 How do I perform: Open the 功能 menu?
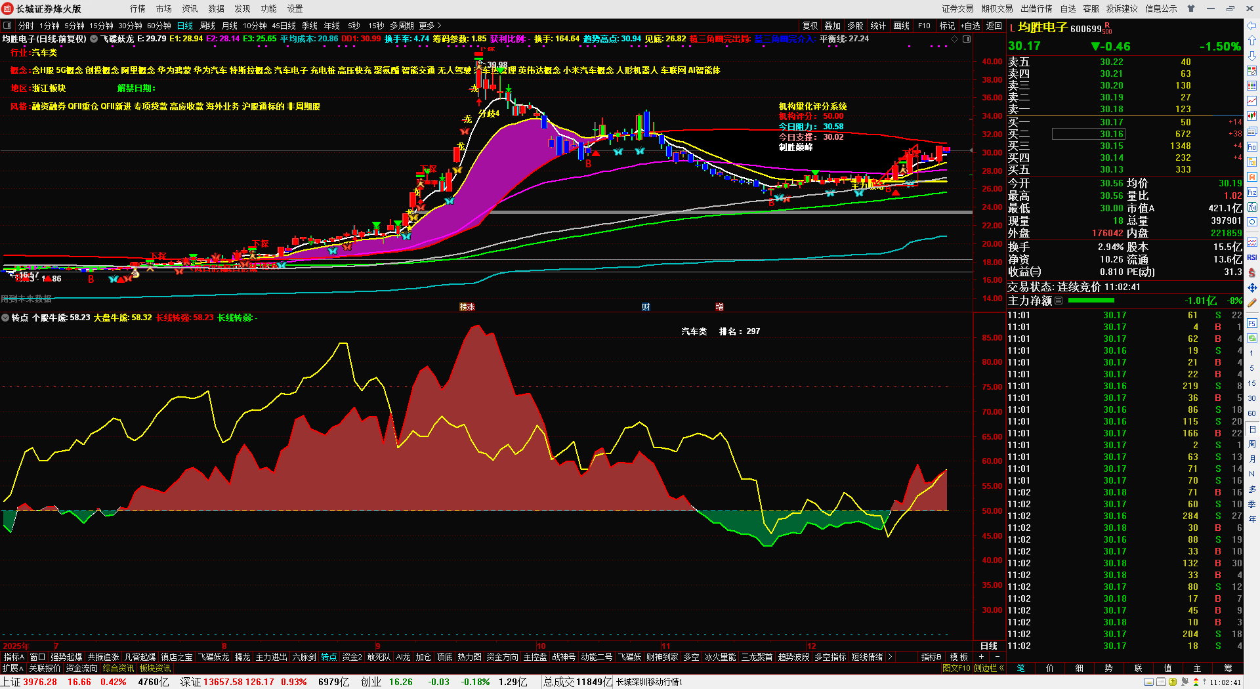(269, 9)
